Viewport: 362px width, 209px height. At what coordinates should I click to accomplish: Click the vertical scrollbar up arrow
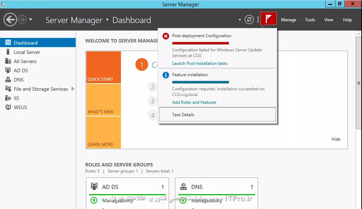(358, 34)
